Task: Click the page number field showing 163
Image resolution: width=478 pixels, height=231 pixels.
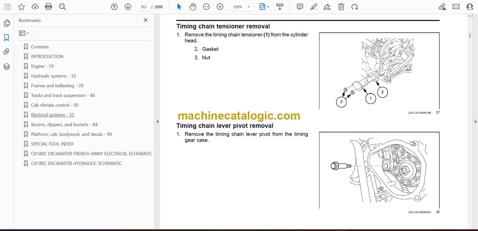Action: click(x=143, y=7)
